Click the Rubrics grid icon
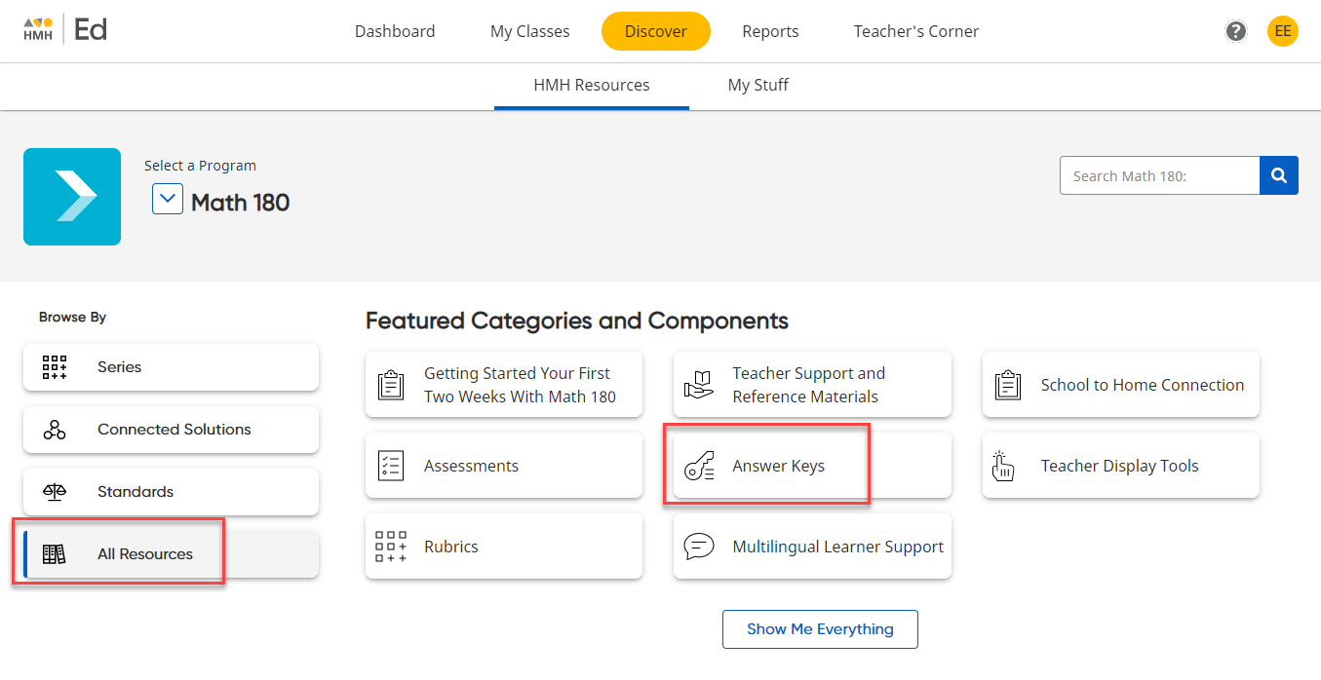The width and height of the screenshot is (1321, 680). click(x=391, y=546)
